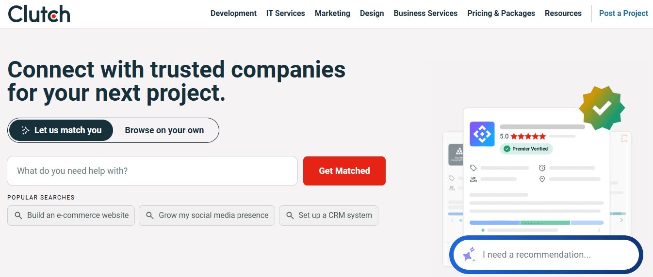Click the Premier Verified badge
Viewport: 653px width, 277px height.
[526, 149]
